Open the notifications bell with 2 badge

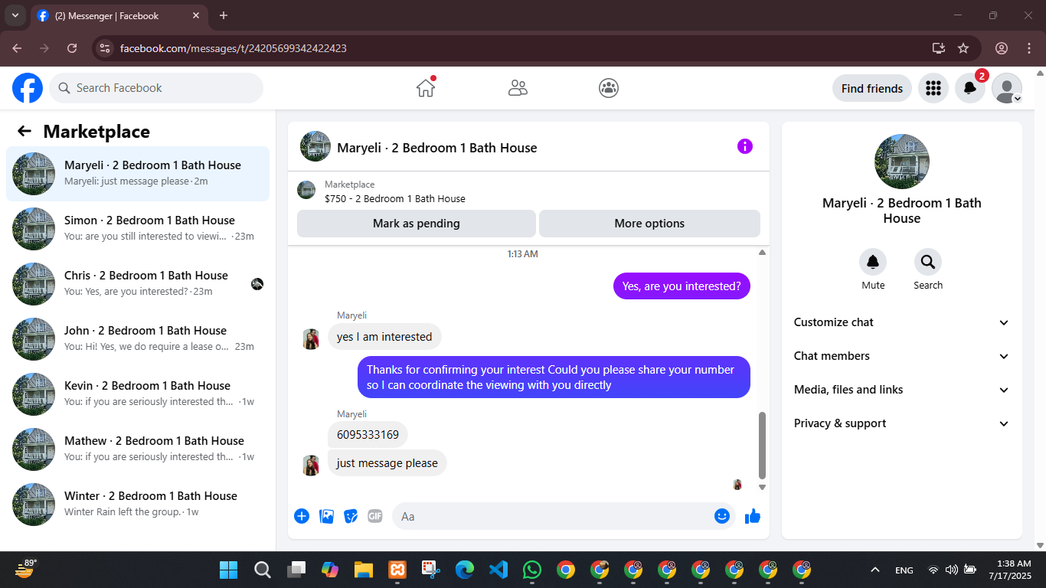point(970,88)
